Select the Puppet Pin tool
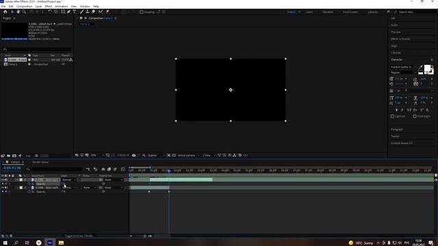The image size is (438, 246). click(107, 12)
